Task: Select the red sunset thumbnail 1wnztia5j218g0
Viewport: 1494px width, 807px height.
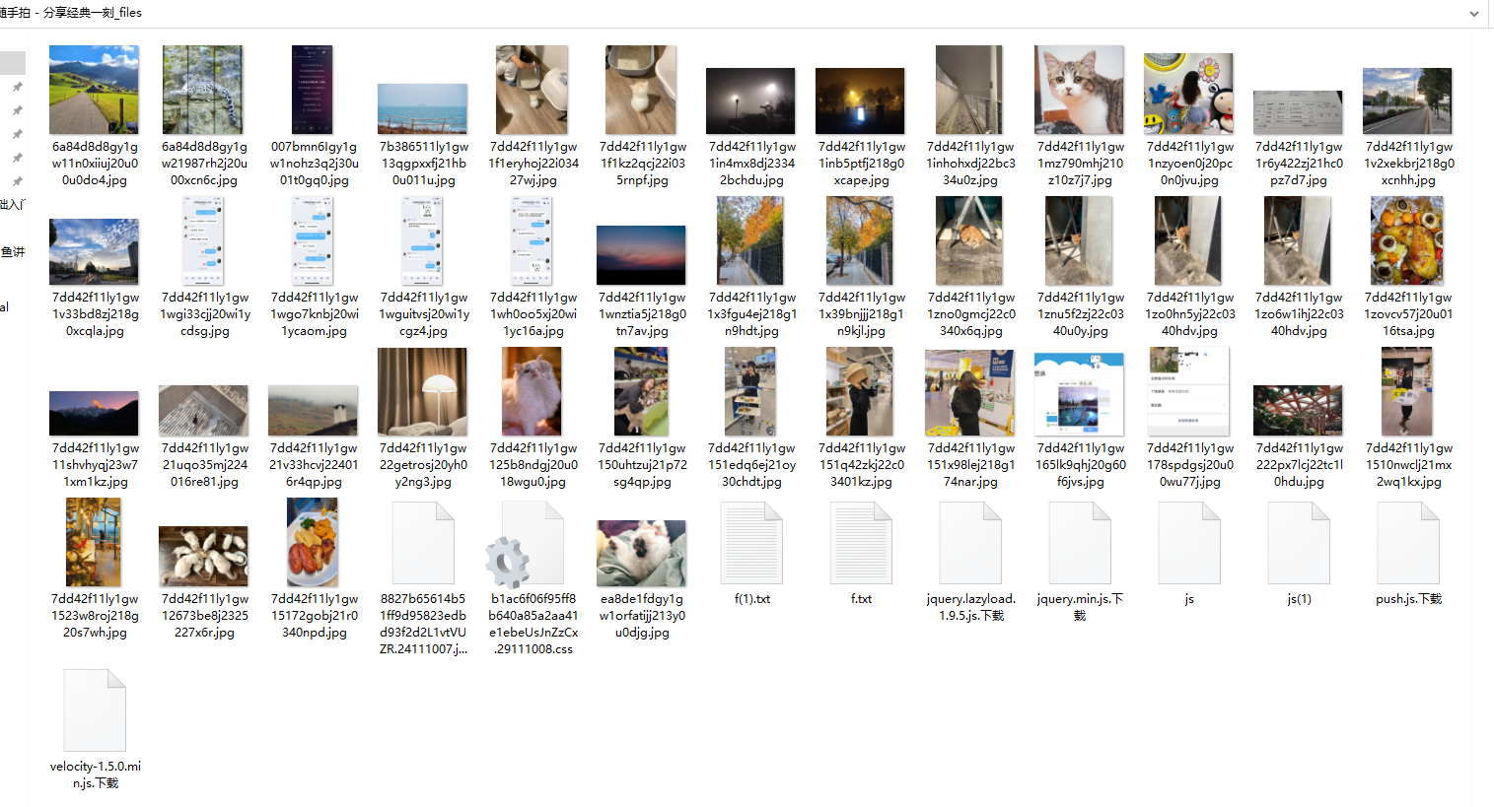Action: click(x=641, y=255)
